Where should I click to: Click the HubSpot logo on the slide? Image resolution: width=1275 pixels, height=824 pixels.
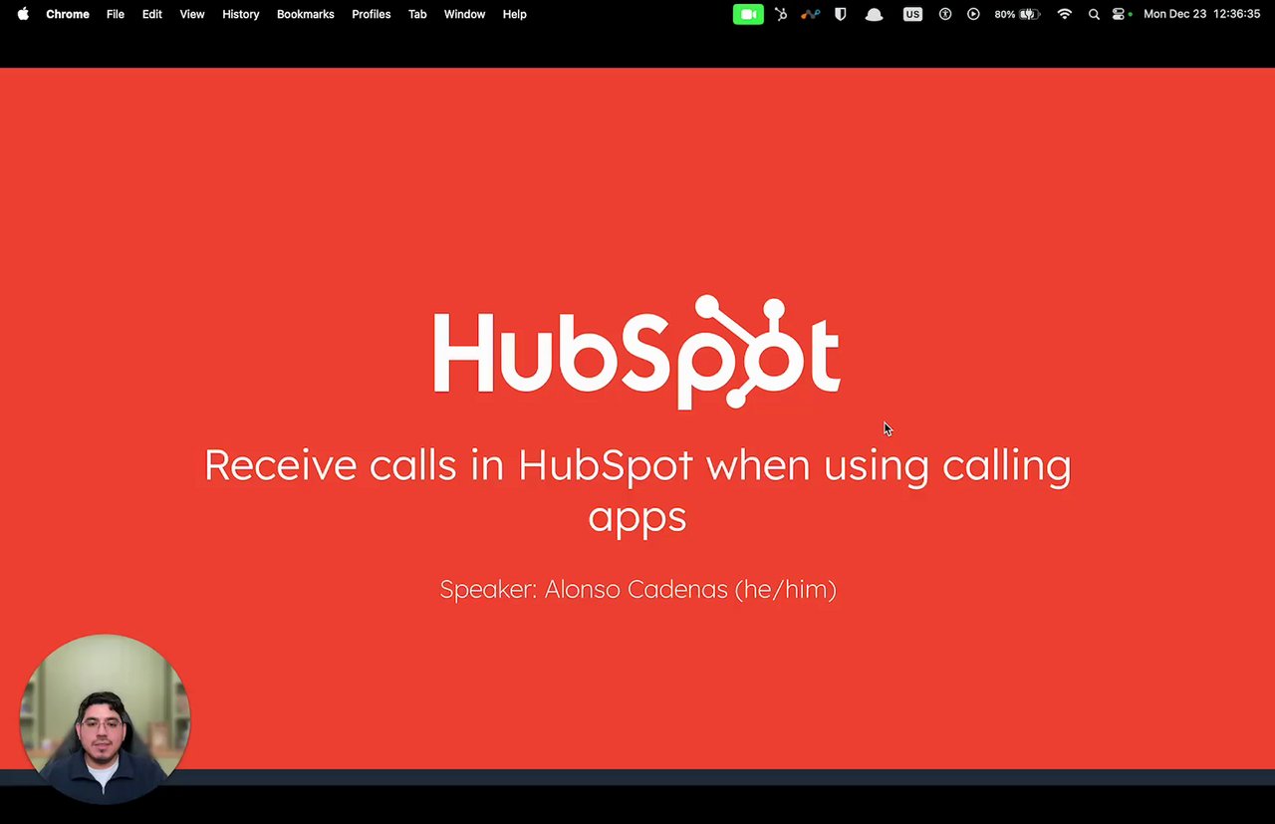637,352
